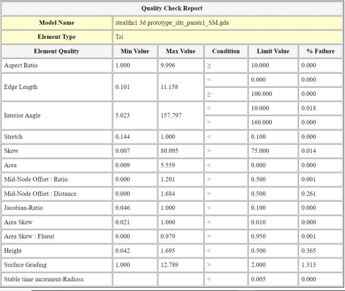Click the Element Quality column header

pos(56,51)
